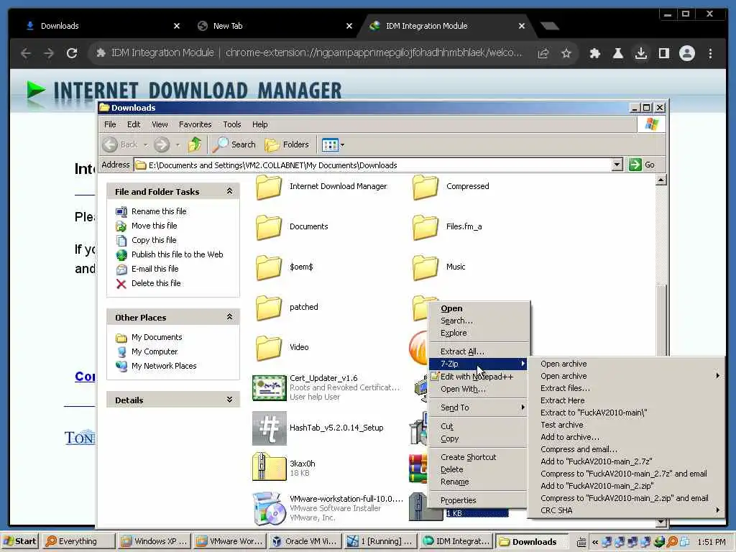Choose Properties in the context menu
Screen dimensions: 736x552
479,500
